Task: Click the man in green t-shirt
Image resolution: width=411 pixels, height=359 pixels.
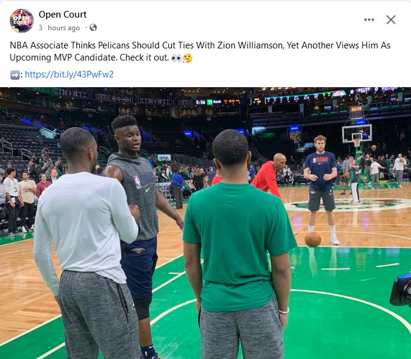Action: pos(238,244)
